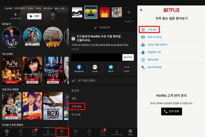Screen dimensions: 205x137
Task: Select the red angry-face profile avatar
Action: click(105, 12)
